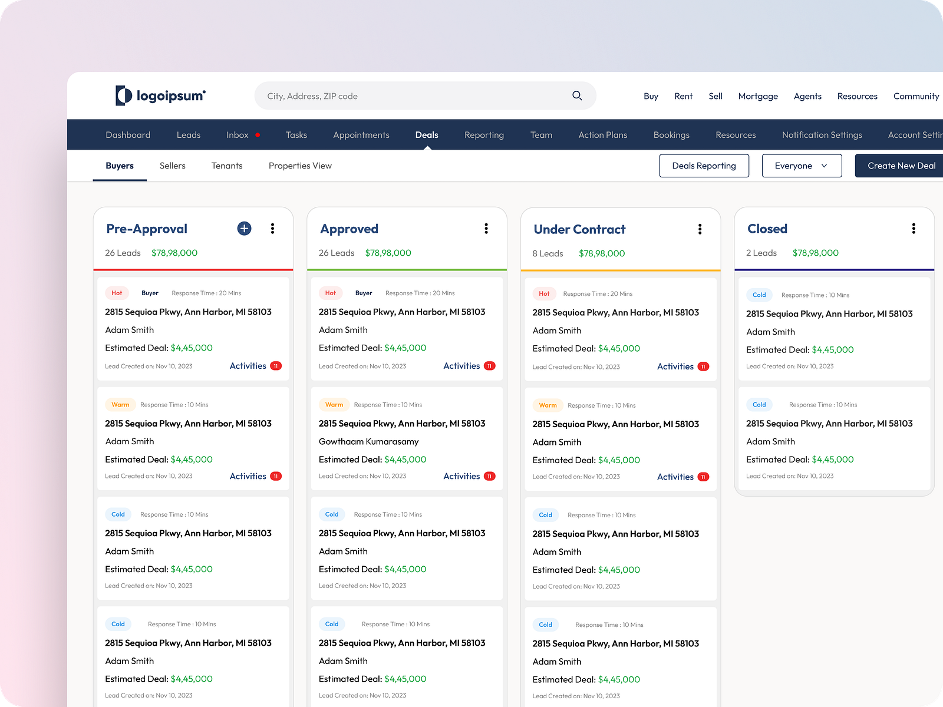Viewport: 943px width, 707px height.
Task: Open the Inbox with the red notification dot
Action: (x=238, y=134)
